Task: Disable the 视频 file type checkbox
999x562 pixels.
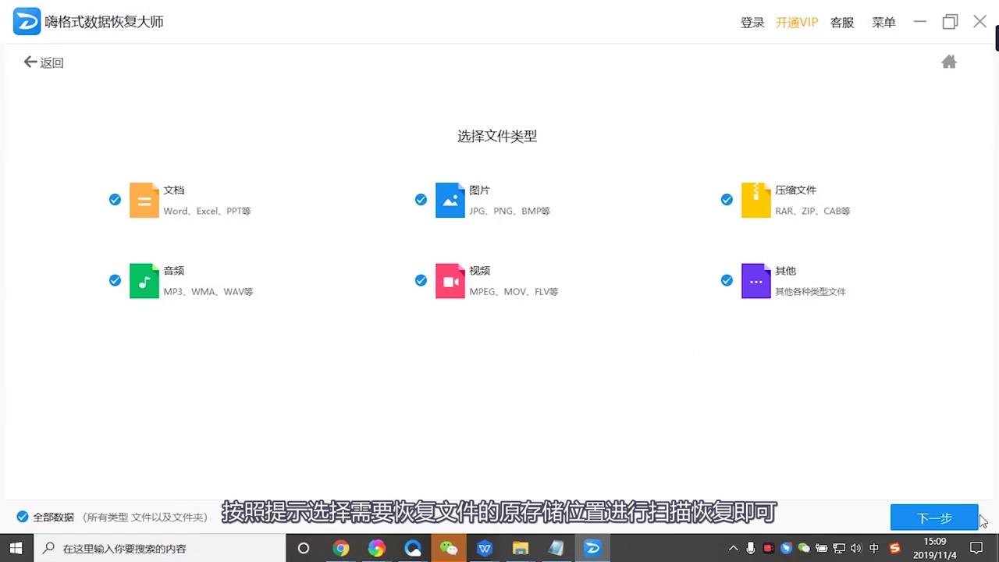Action: [421, 280]
